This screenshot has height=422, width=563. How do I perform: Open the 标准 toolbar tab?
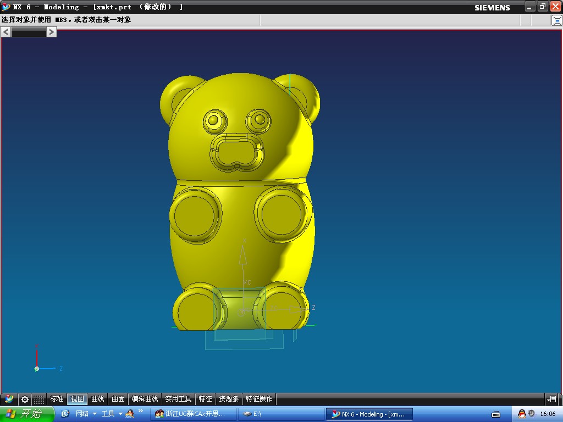click(x=57, y=399)
